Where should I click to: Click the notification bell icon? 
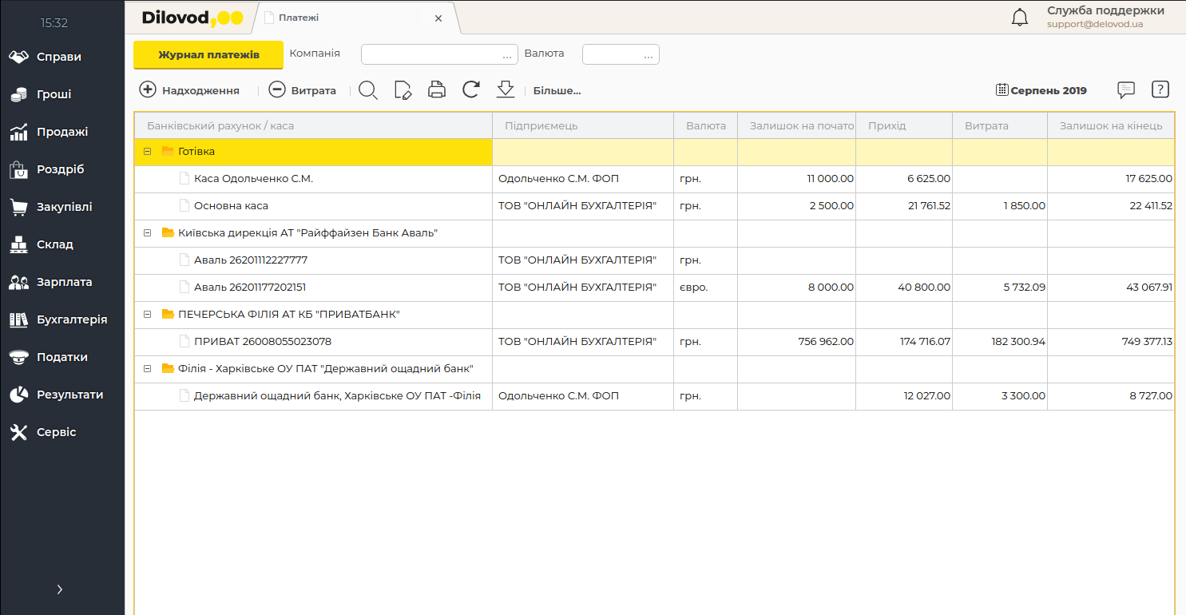click(1020, 18)
